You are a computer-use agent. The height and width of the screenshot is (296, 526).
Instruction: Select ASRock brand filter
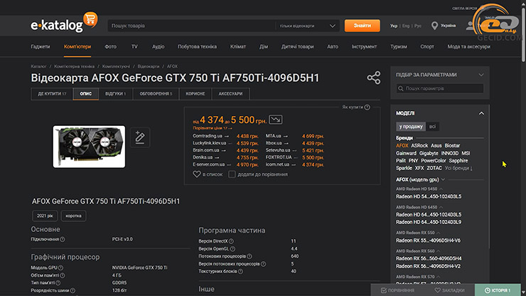pyautogui.click(x=419, y=145)
